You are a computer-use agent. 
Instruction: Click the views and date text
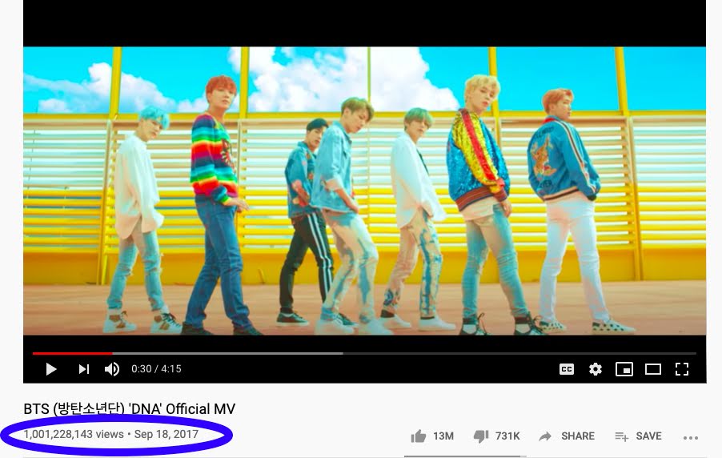pos(111,434)
